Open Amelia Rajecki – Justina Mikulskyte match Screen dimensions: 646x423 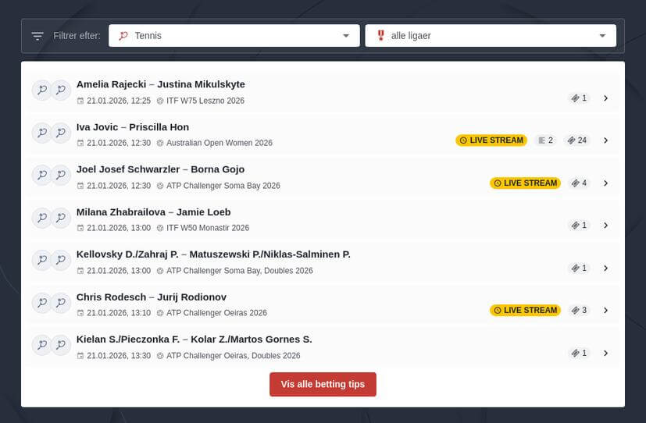click(323, 92)
